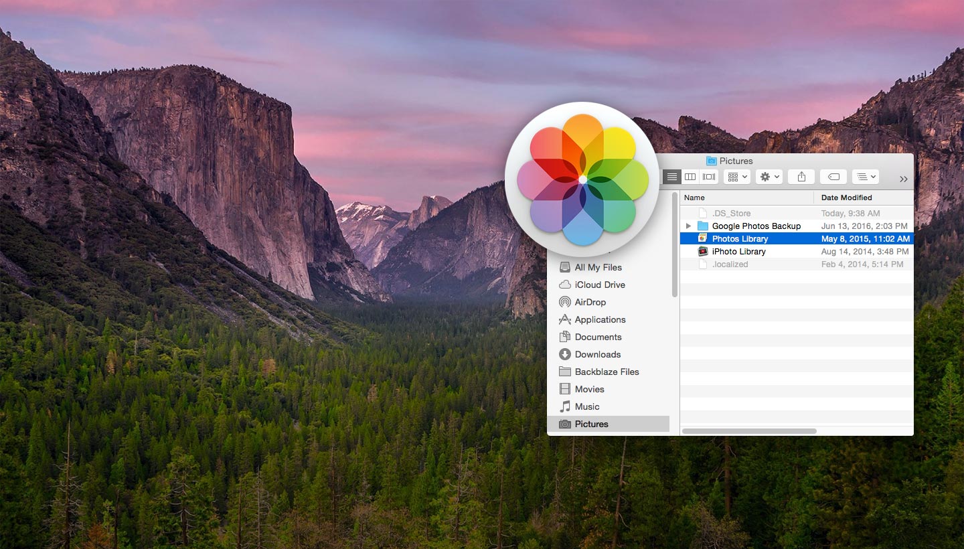The width and height of the screenshot is (964, 549).
Task: Open the gear Action menu
Action: coord(769,177)
